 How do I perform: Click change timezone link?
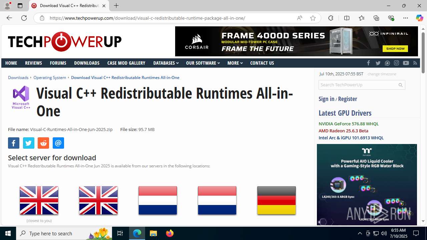[x=382, y=74]
